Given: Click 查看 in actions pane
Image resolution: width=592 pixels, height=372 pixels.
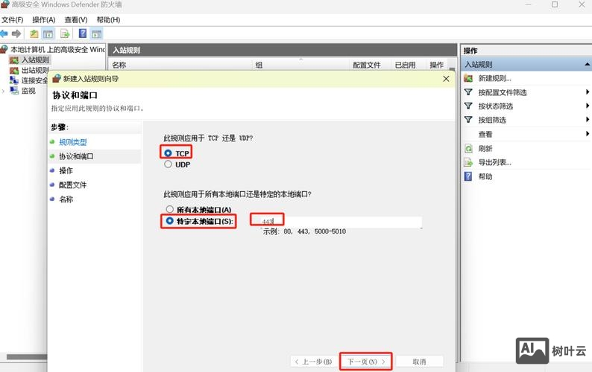Looking at the screenshot, I should (x=485, y=134).
